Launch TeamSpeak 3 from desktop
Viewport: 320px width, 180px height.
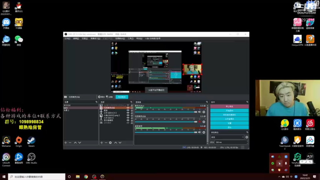(x=285, y=143)
